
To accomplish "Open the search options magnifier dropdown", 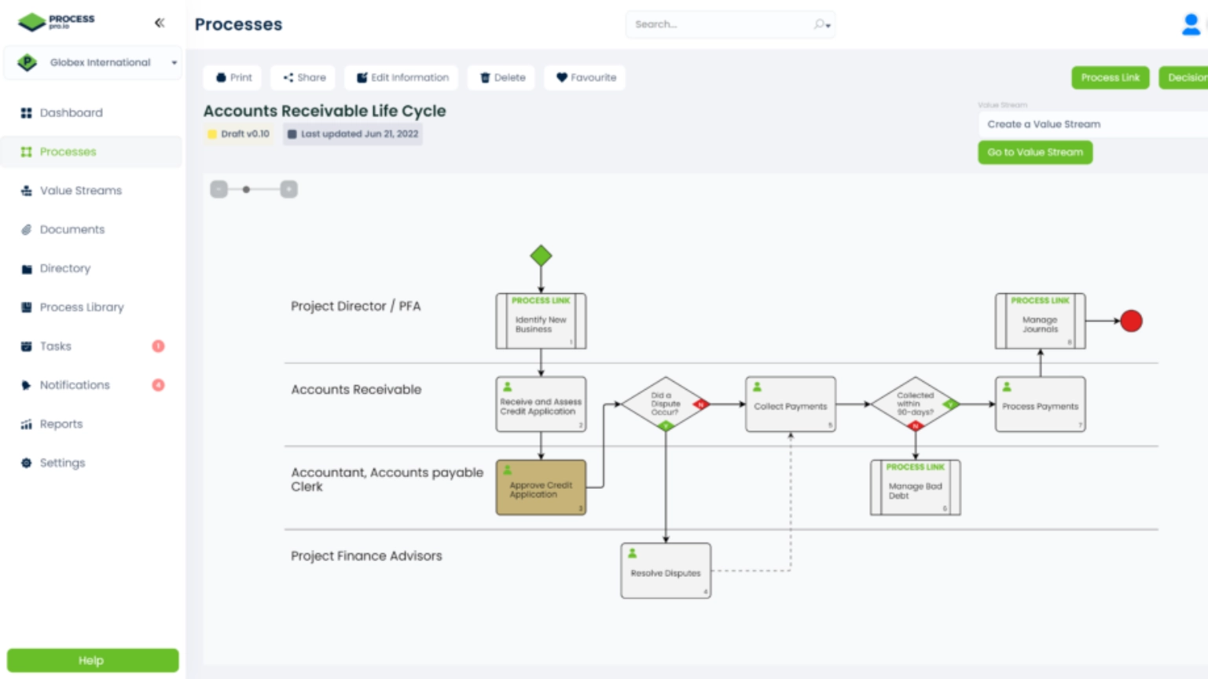I will pos(822,24).
